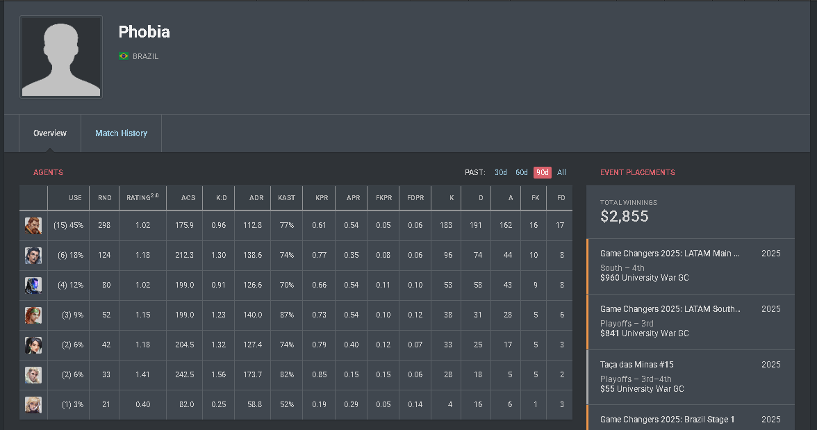Click the Playoffs – 3rd–4th placement text
The width and height of the screenshot is (817, 430).
636,379
